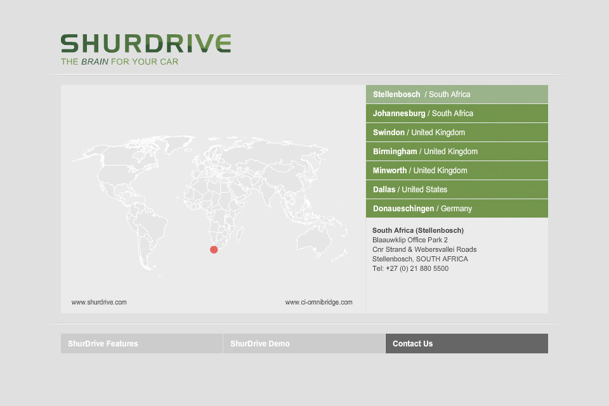Visit www.shurdrive.com link
Image resolution: width=609 pixels, height=406 pixels.
(99, 302)
